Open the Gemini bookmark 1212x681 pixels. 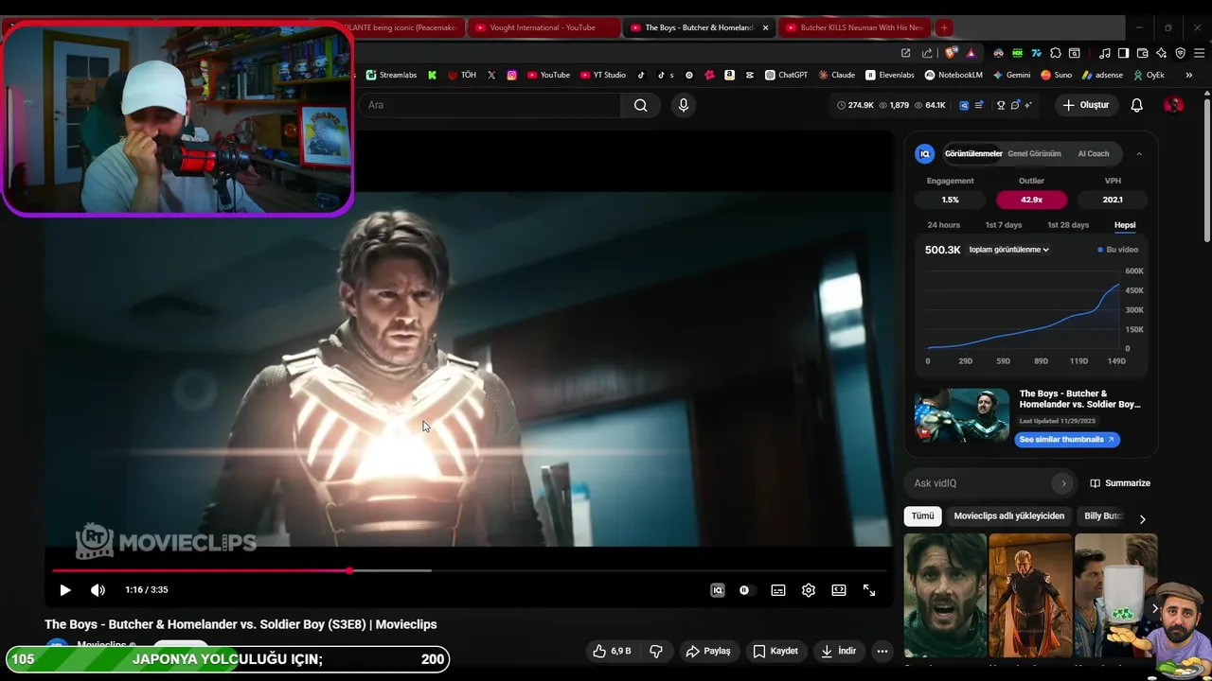pyautogui.click(x=1011, y=75)
